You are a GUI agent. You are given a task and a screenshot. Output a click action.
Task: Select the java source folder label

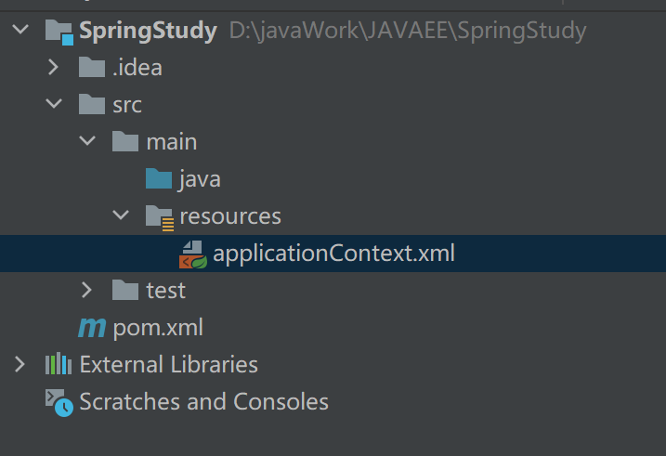click(200, 179)
